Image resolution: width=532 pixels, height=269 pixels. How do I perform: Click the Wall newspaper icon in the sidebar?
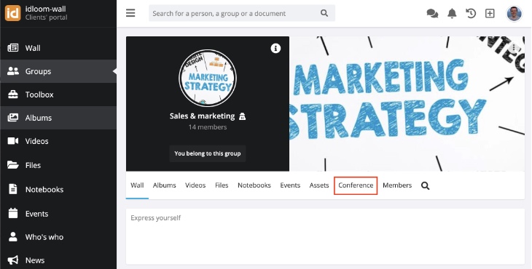coord(13,48)
